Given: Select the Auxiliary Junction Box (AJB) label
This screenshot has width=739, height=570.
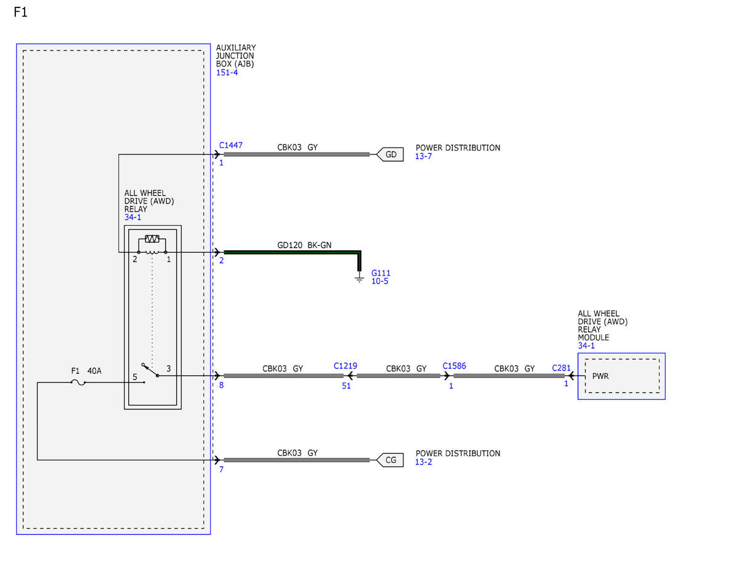Looking at the screenshot, I should pos(236,56).
